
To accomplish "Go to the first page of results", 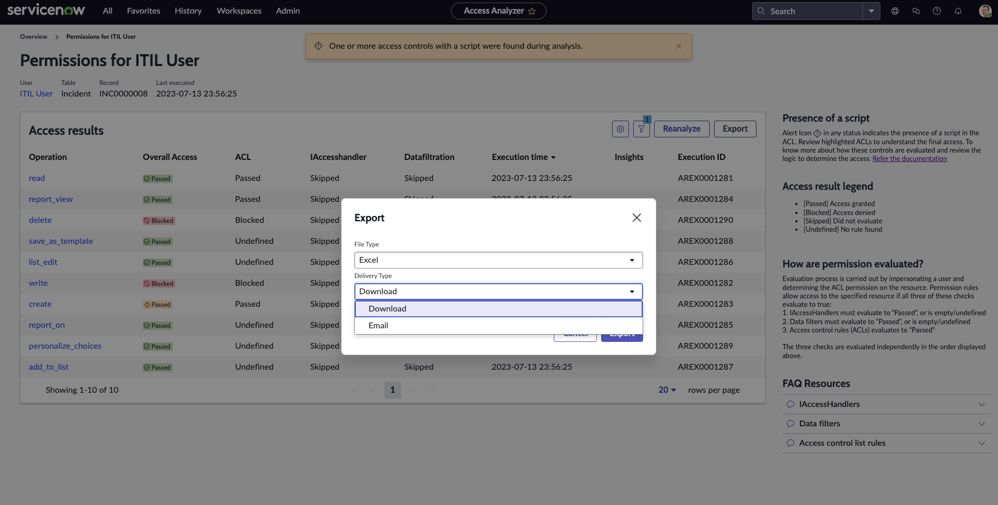I will (x=355, y=390).
